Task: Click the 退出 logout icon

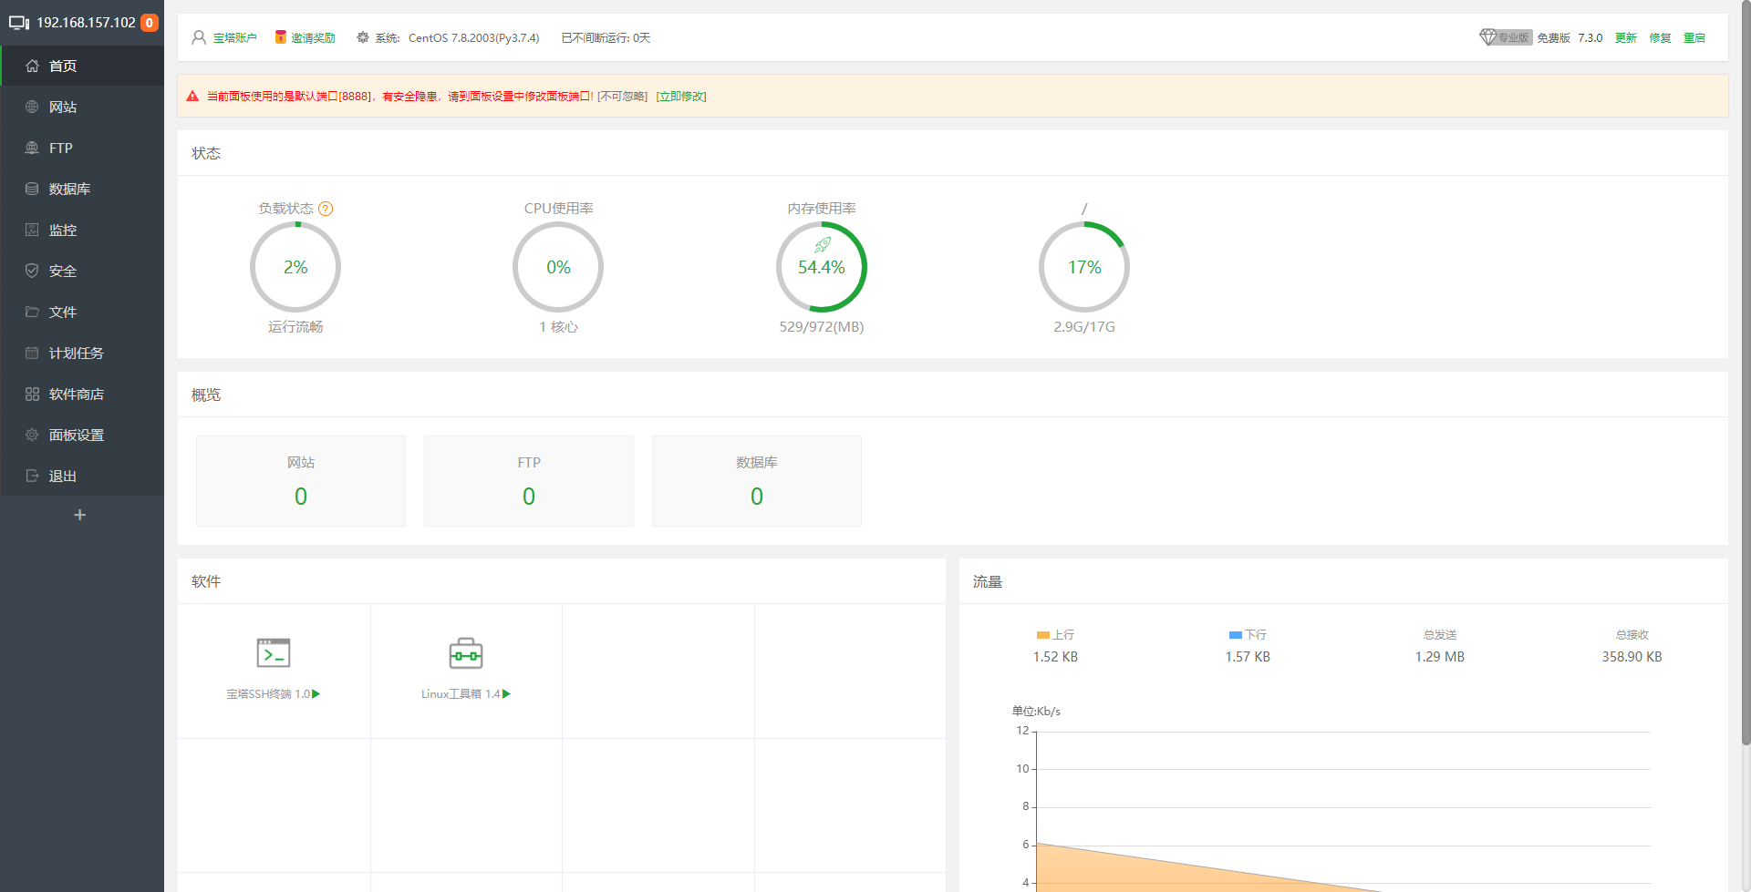Action: (x=32, y=476)
